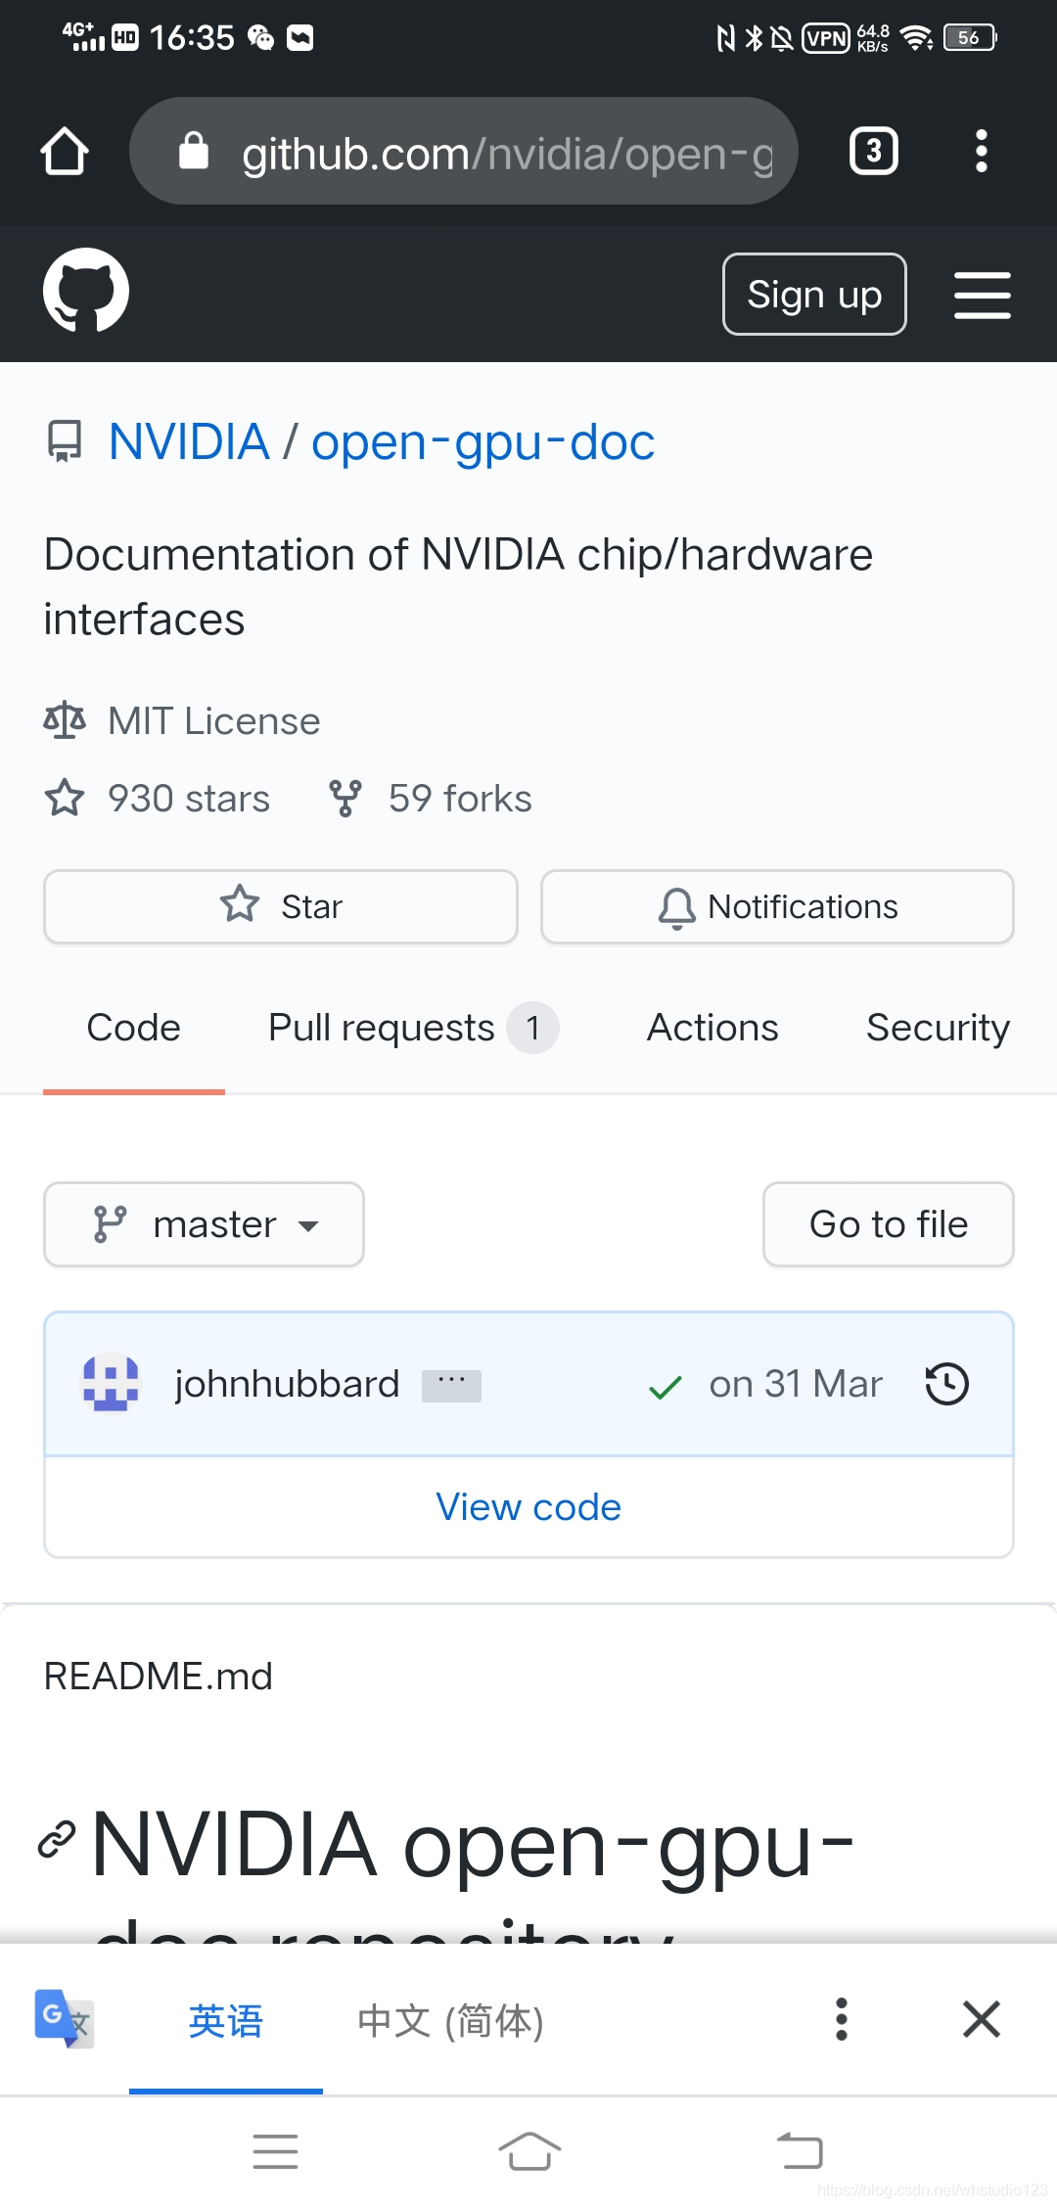Viewport: 1057px width, 2208px height.
Task: Click the anchor link icon beside README heading
Action: [x=57, y=1839]
